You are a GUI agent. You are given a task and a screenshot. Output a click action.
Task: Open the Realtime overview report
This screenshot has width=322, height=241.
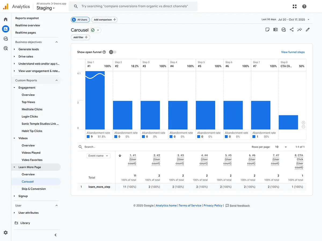[x=28, y=25]
